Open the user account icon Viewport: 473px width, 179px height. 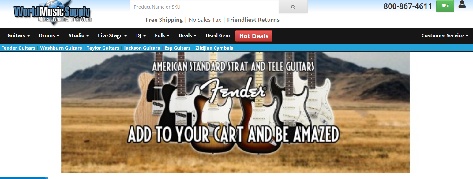click(462, 5)
